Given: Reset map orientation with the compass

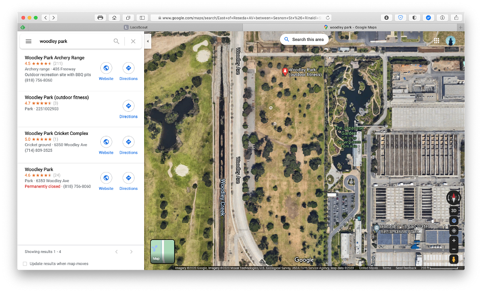Looking at the screenshot, I should tap(454, 198).
